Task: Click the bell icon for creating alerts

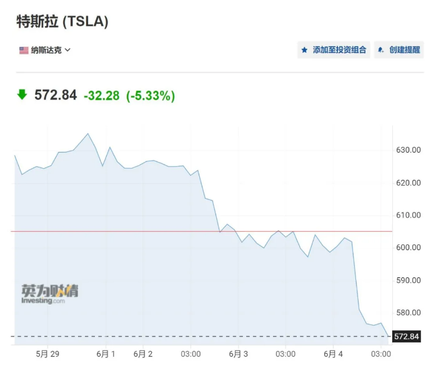Action: pyautogui.click(x=381, y=50)
